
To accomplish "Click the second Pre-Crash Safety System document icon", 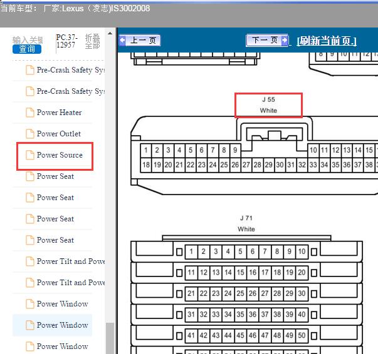I will click(x=30, y=91).
